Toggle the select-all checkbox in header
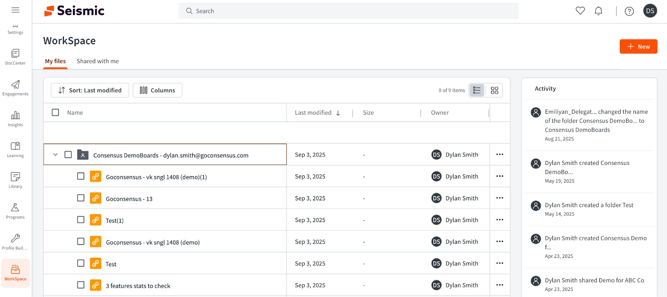This screenshot has width=667, height=297. pyautogui.click(x=55, y=112)
